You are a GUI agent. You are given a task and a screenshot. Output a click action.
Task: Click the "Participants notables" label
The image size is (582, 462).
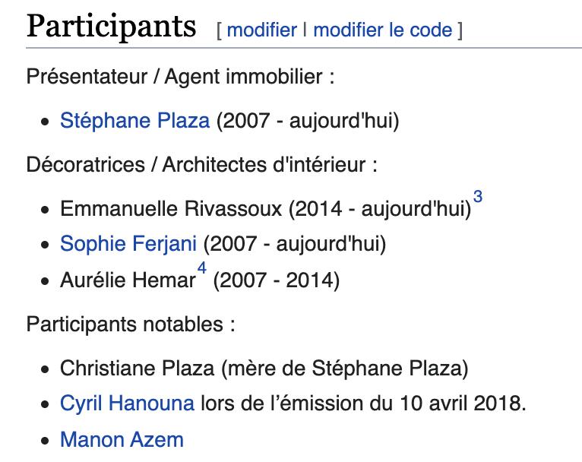pyautogui.click(x=130, y=324)
